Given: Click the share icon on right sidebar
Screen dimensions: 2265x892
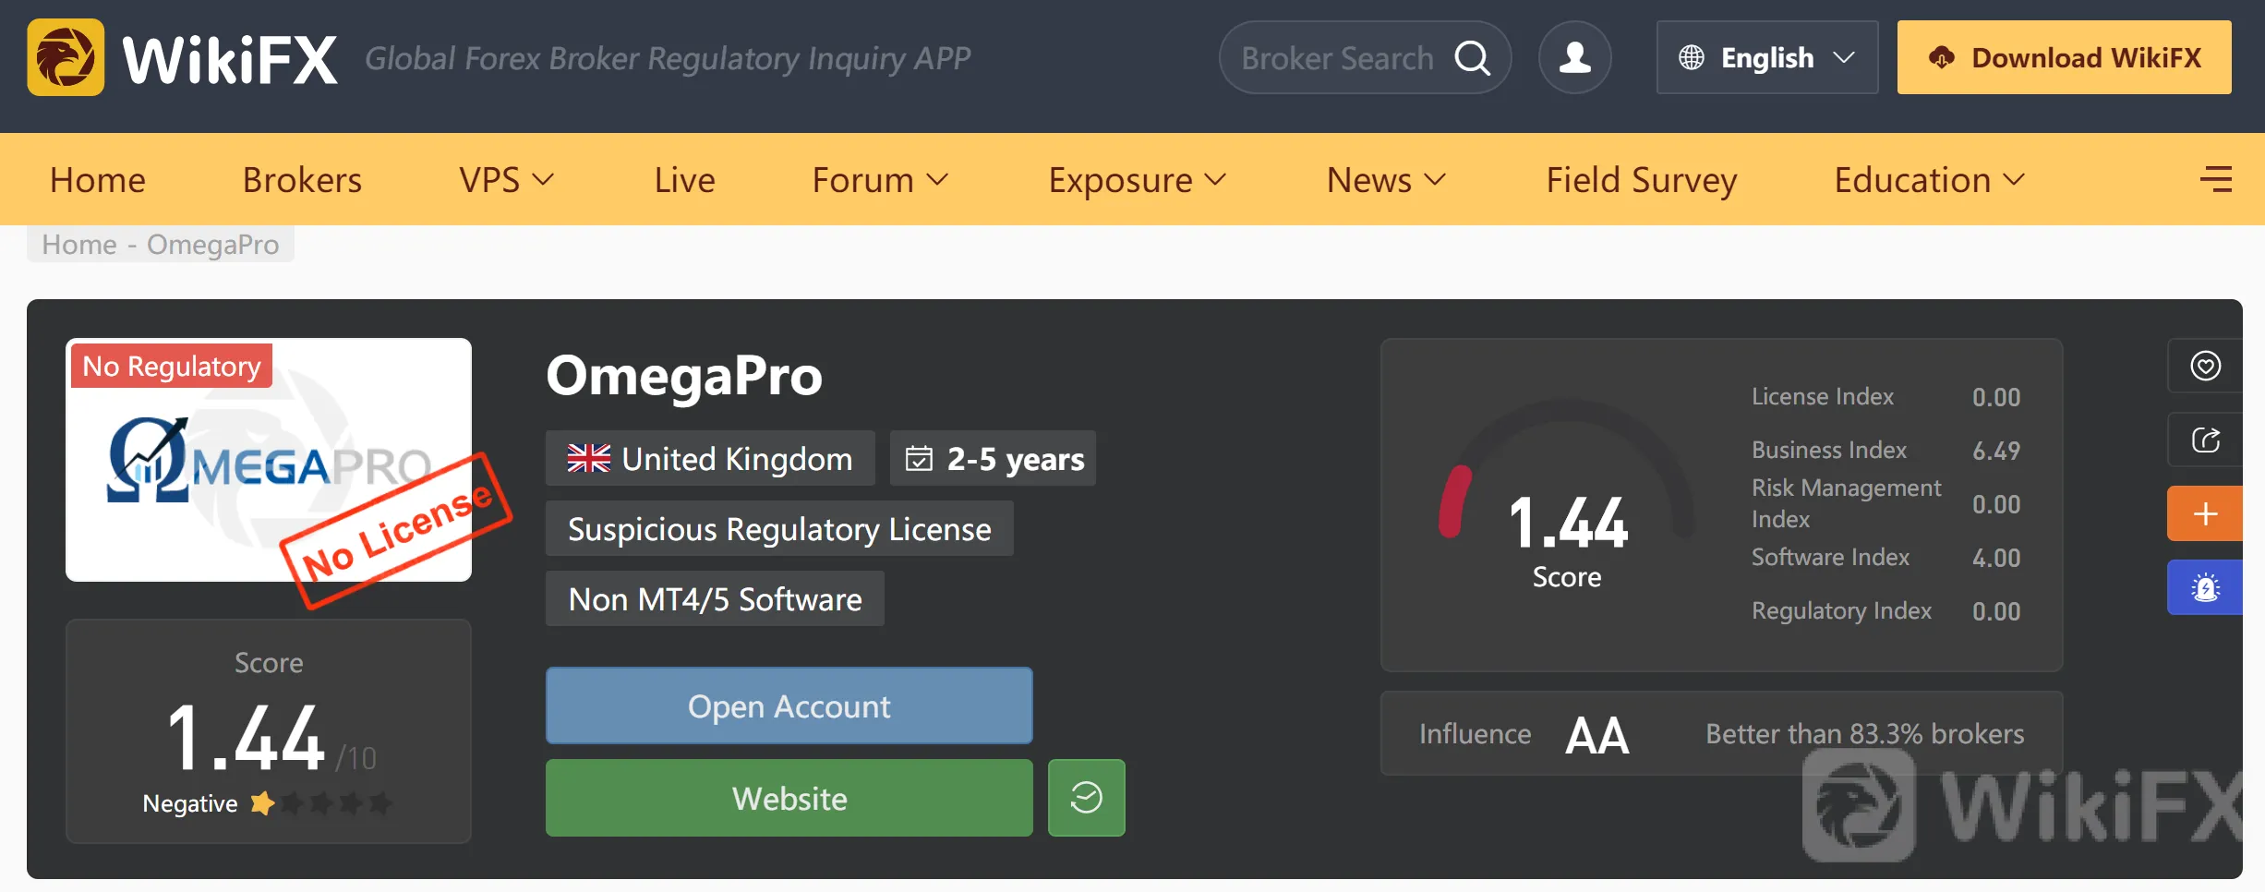Looking at the screenshot, I should 2205,440.
